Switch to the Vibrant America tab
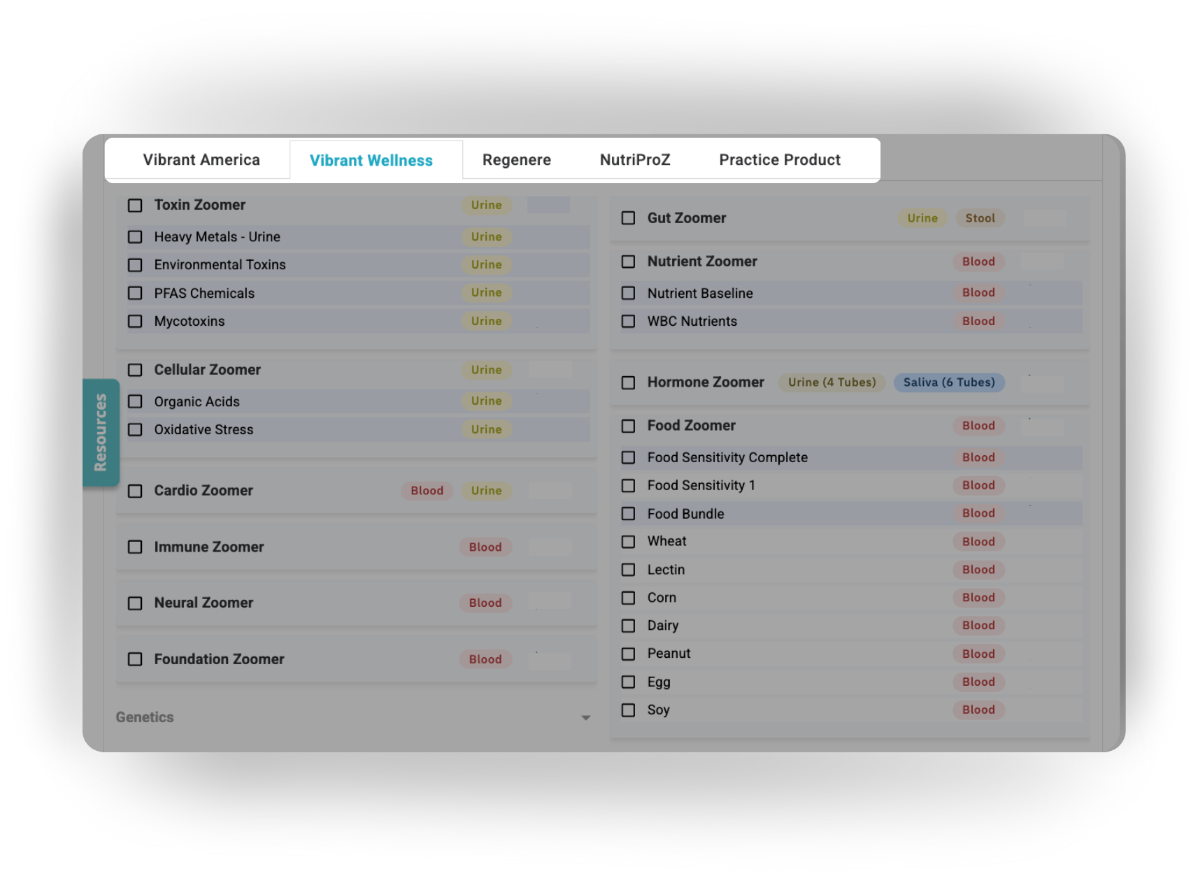The width and height of the screenshot is (1198, 883). click(x=201, y=160)
